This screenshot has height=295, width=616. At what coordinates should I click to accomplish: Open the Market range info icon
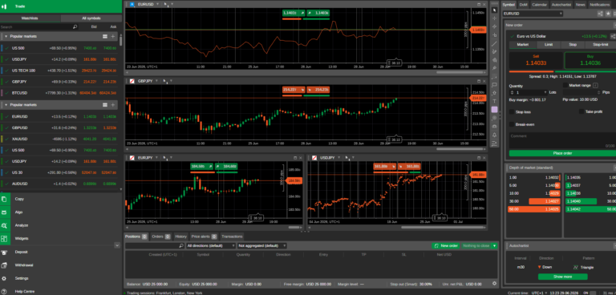coord(595,85)
